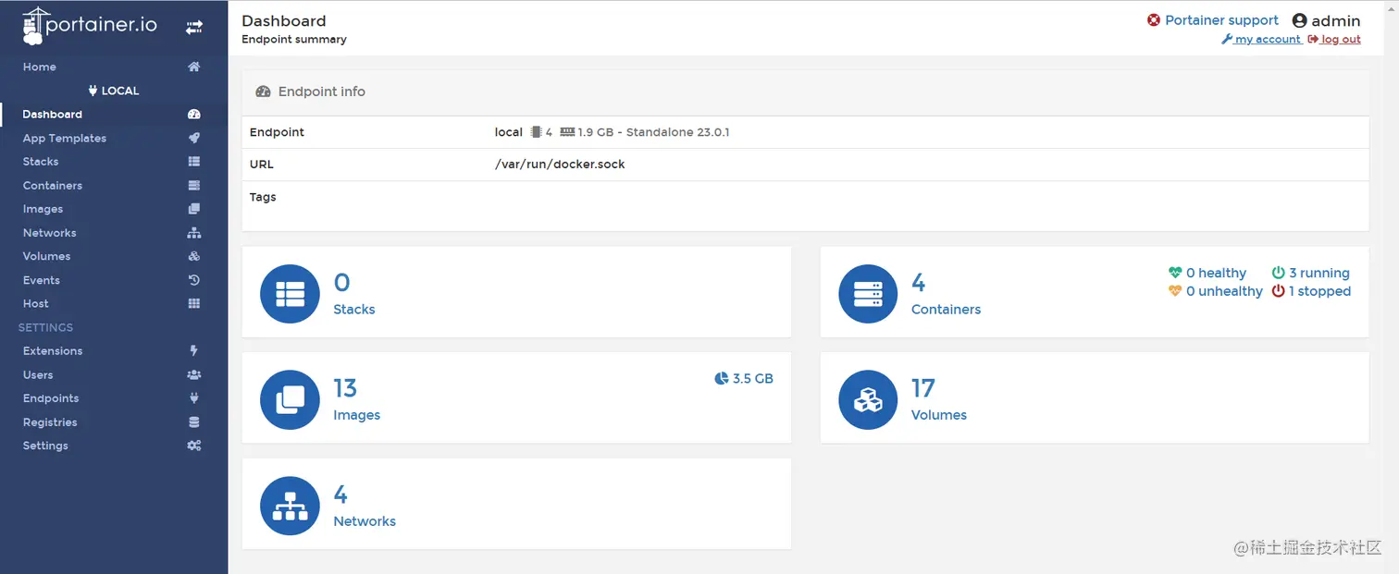The height and width of the screenshot is (574, 1399).
Task: Open the Portainer support link
Action: pyautogui.click(x=1221, y=20)
